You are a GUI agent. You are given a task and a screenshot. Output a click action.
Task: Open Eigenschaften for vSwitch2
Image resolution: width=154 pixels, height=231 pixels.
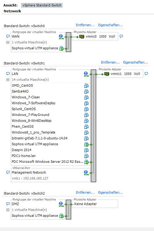110,192
